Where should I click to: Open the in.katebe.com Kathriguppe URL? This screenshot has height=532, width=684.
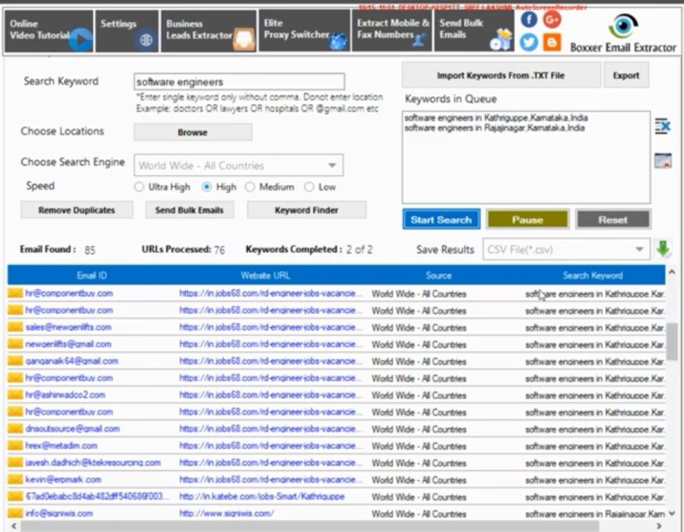pyautogui.click(x=262, y=496)
